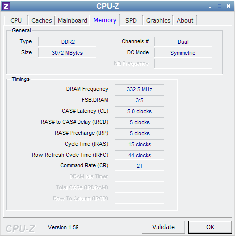Click the Channels # label
This screenshot has height=236, width=235.
click(x=135, y=41)
